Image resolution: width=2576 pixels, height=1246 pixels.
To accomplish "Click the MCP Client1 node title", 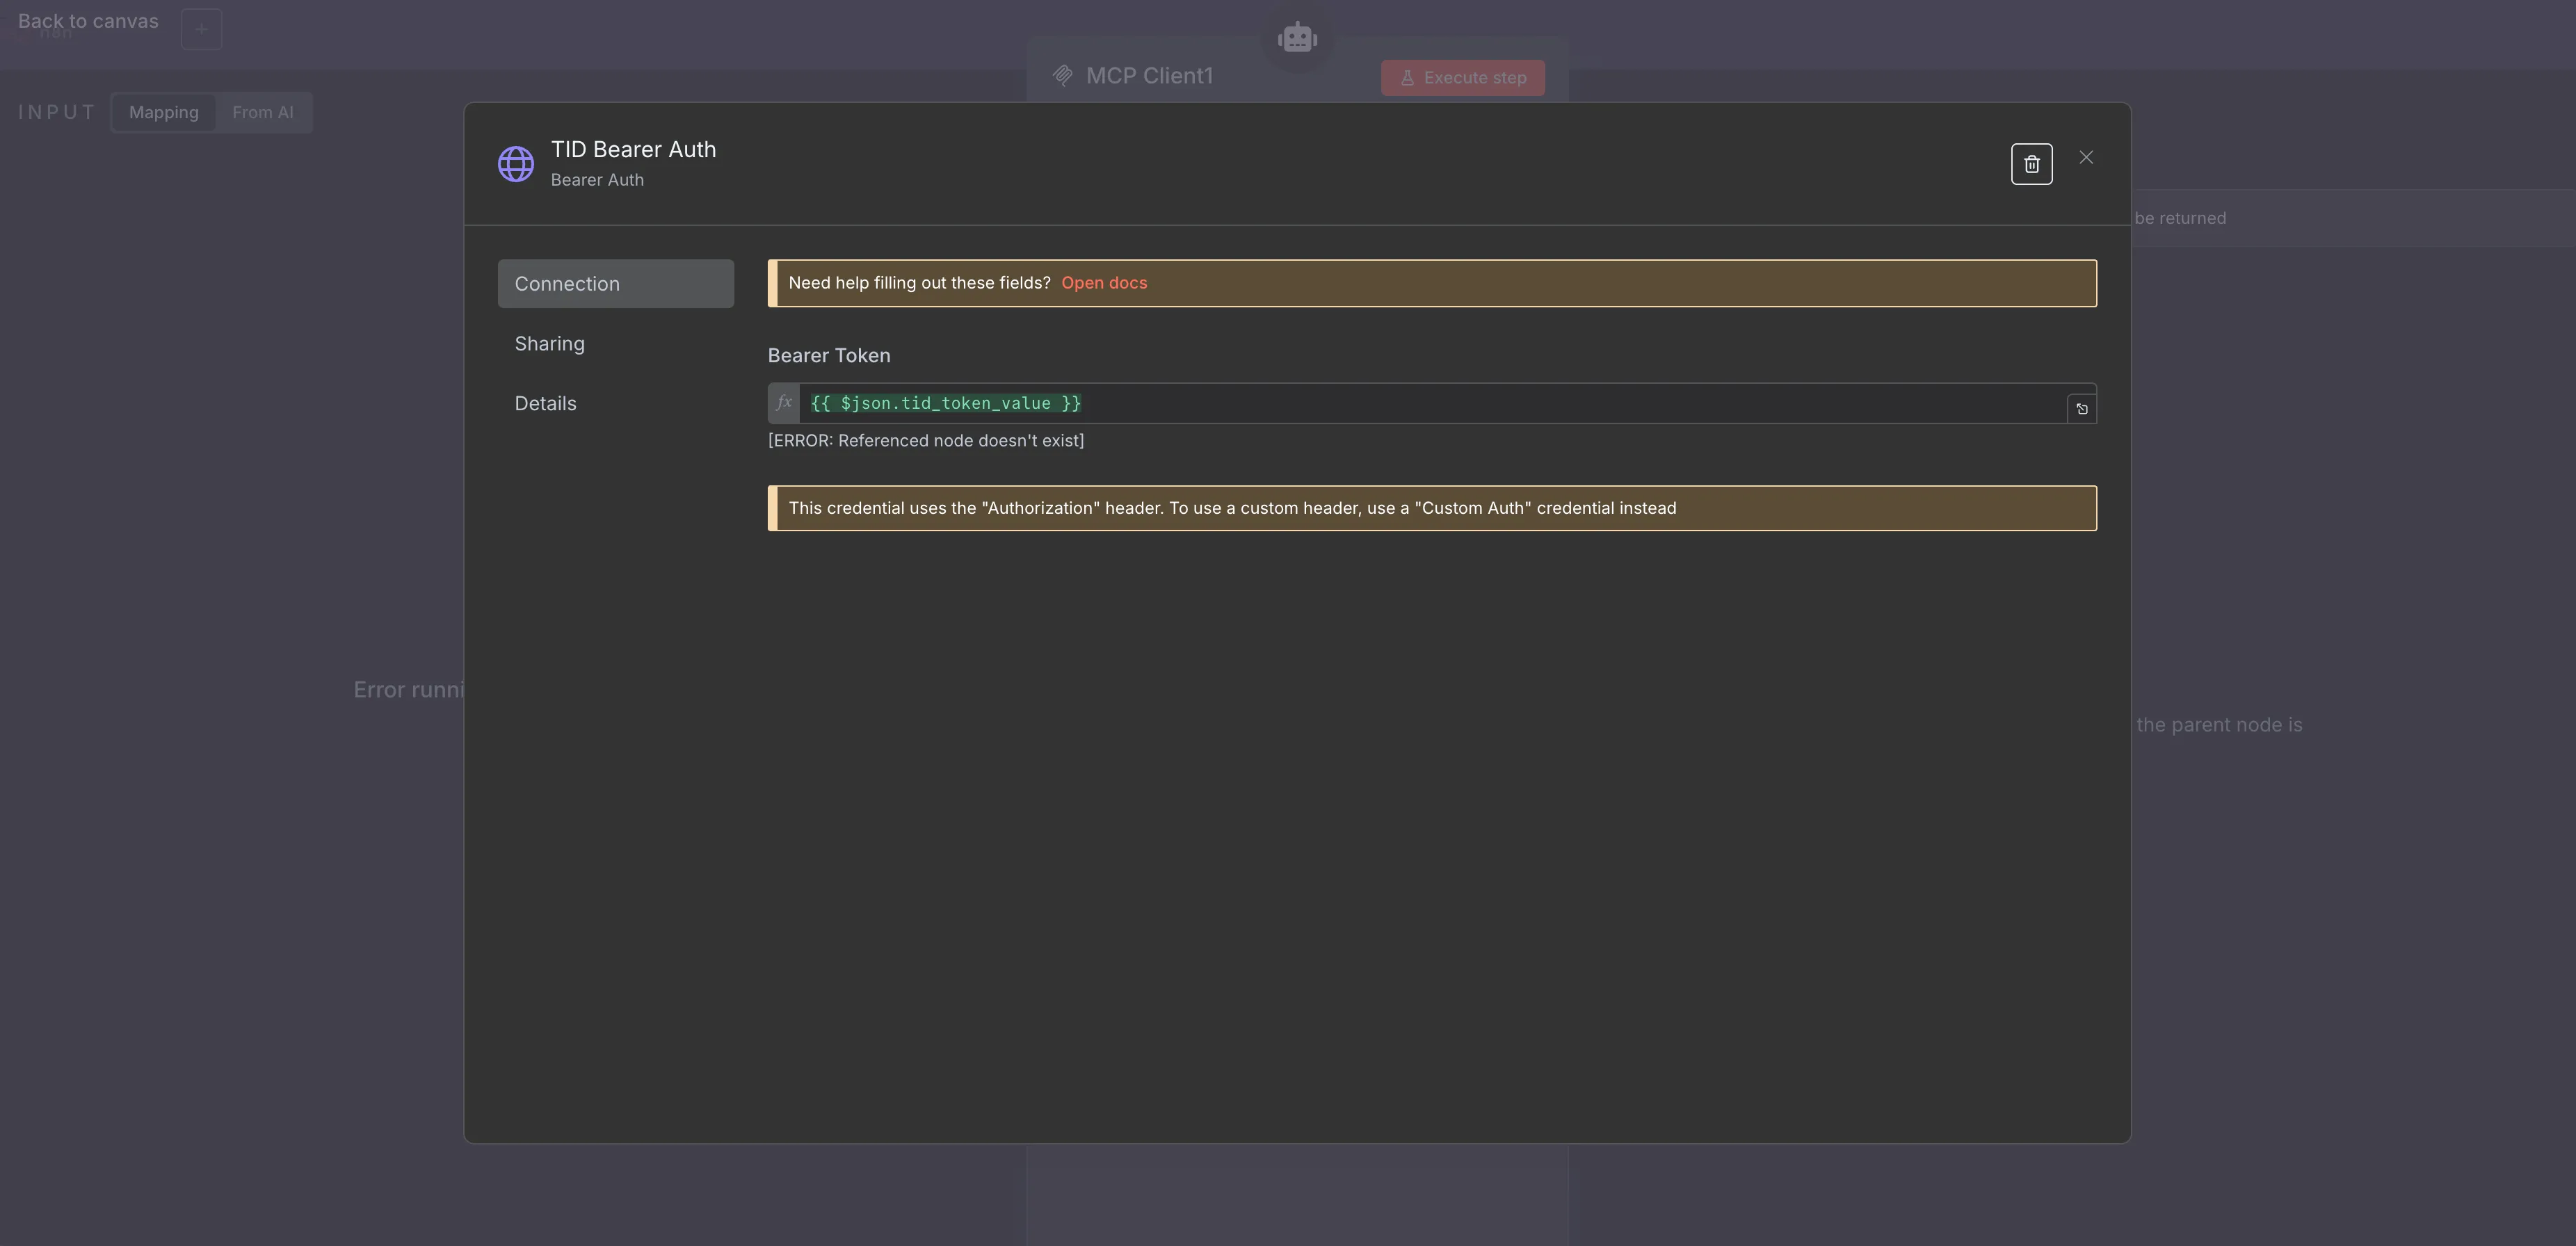I will pos(1149,76).
